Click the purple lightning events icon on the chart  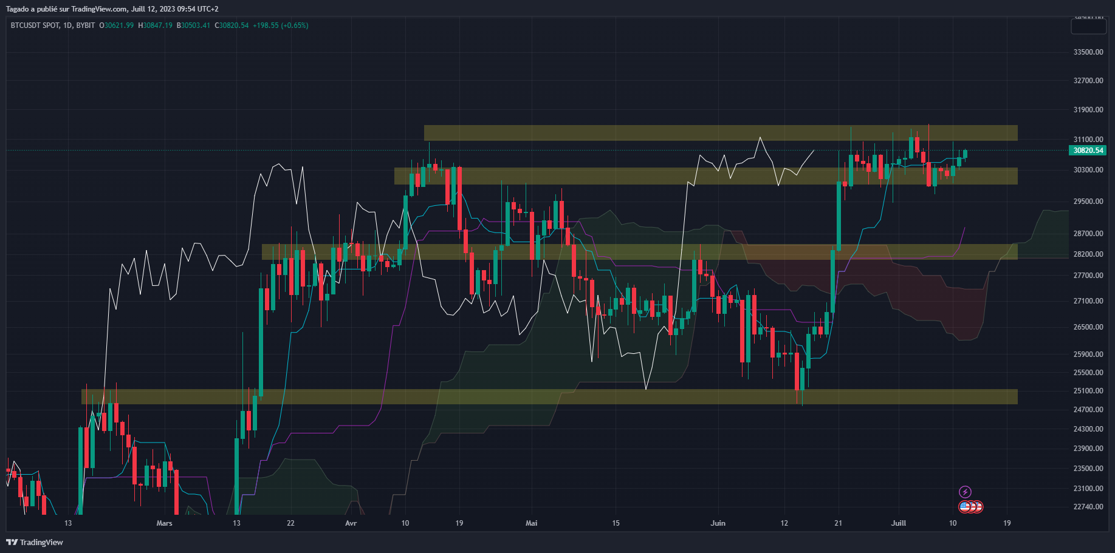(x=966, y=492)
